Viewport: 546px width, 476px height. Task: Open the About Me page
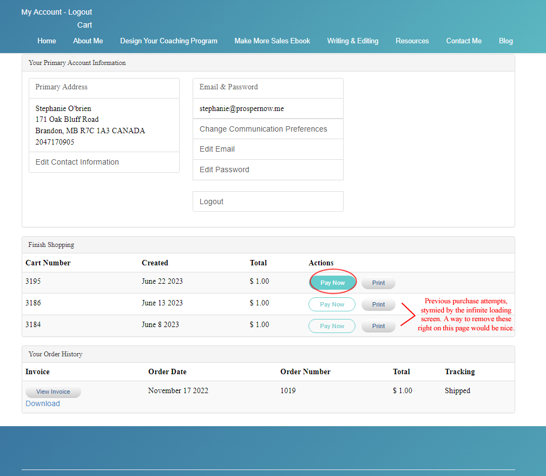tap(88, 41)
